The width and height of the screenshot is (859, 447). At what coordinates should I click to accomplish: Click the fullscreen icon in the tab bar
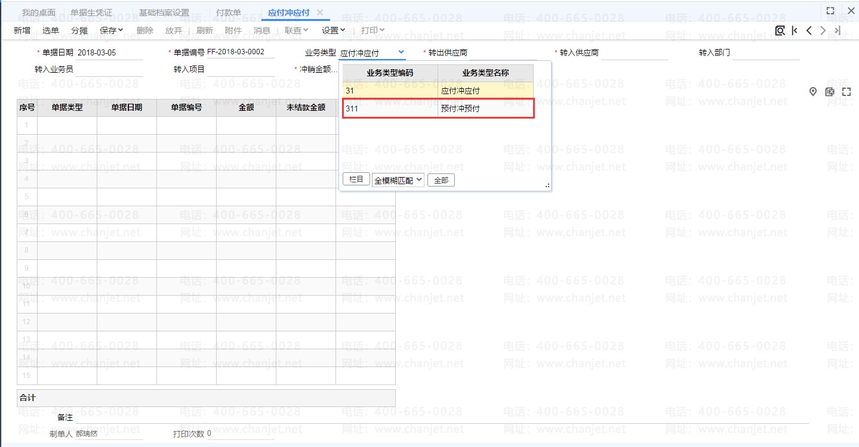click(x=830, y=11)
